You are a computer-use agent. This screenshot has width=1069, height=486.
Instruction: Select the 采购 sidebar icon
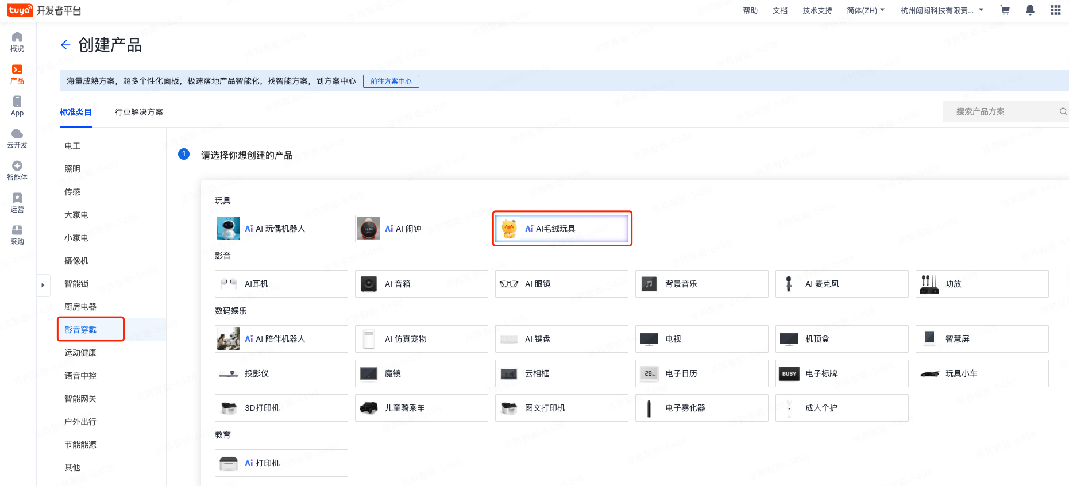click(x=17, y=235)
